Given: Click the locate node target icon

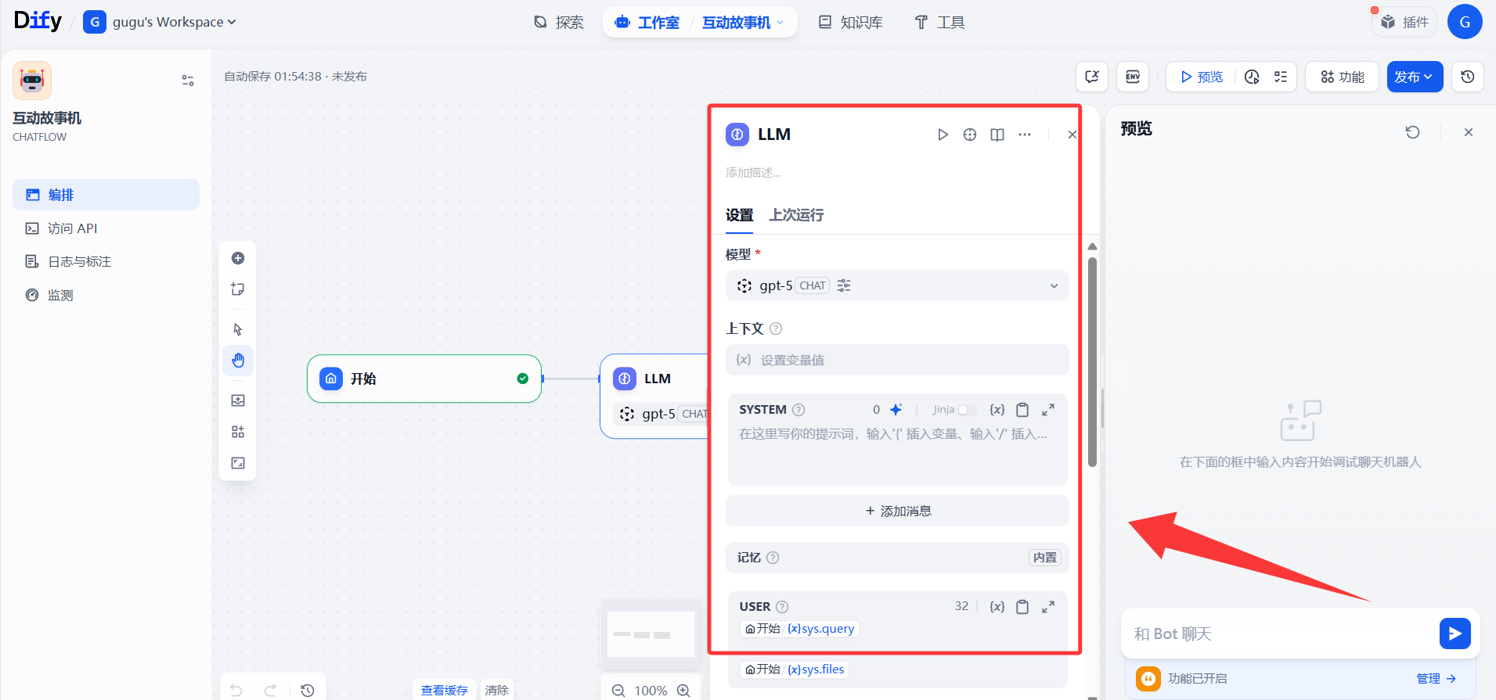Looking at the screenshot, I should 970,135.
